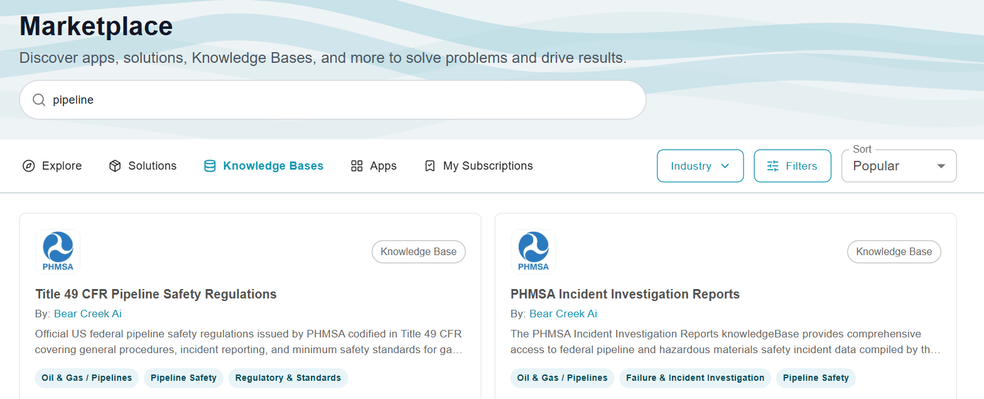Image resolution: width=984 pixels, height=399 pixels.
Task: Click Pipeline Safety tag on Title 49 card
Action: pyautogui.click(x=183, y=378)
